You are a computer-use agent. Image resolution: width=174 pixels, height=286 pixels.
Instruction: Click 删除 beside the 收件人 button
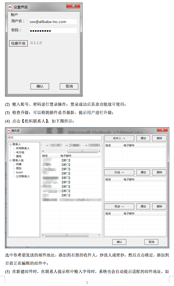tap(159, 138)
